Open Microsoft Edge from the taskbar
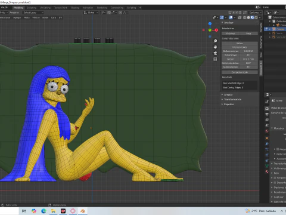This screenshot has height=215, width=286. 43,211
